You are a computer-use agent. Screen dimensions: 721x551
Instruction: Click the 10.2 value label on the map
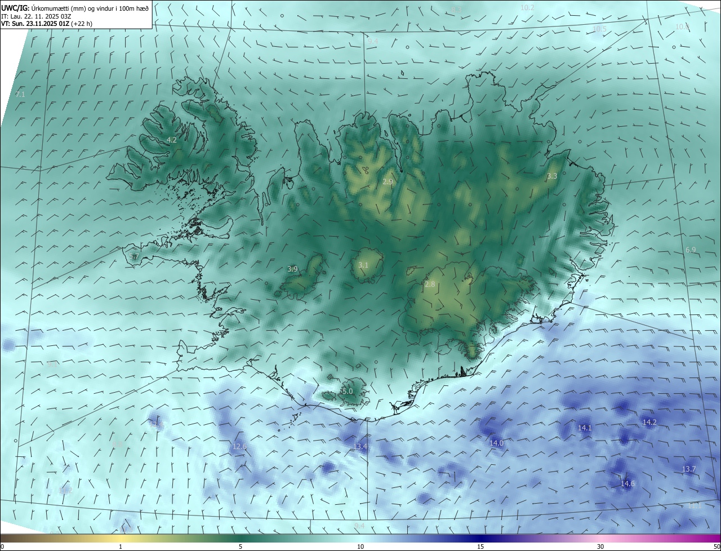click(527, 8)
